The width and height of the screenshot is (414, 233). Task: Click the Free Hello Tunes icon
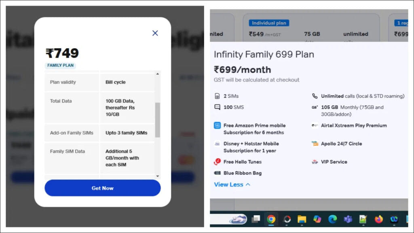coord(218,162)
